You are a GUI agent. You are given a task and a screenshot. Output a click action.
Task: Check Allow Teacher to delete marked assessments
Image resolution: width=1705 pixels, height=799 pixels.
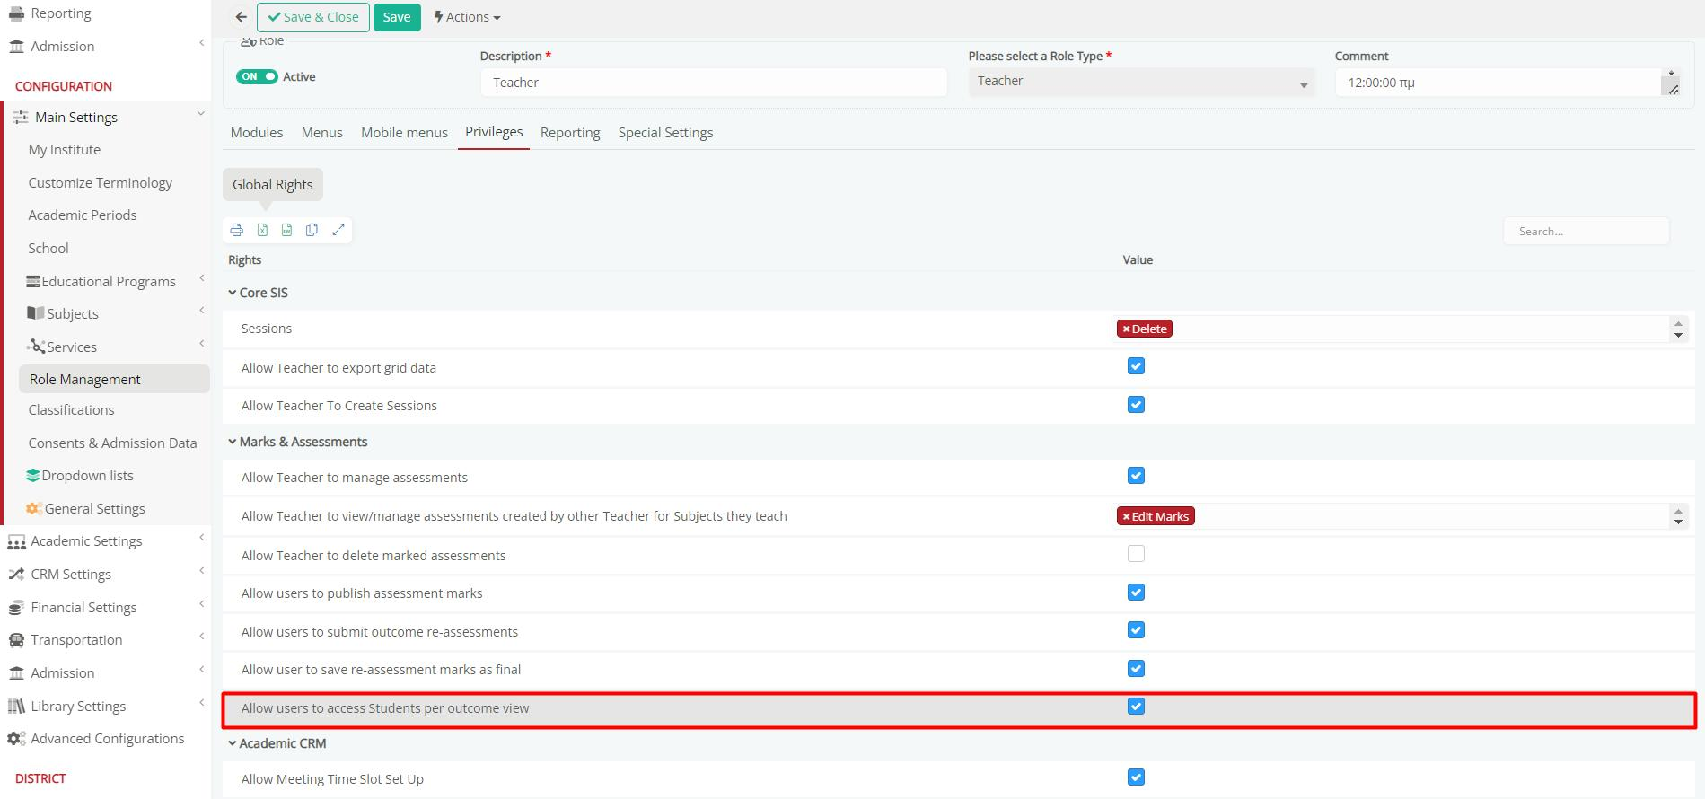(1136, 554)
